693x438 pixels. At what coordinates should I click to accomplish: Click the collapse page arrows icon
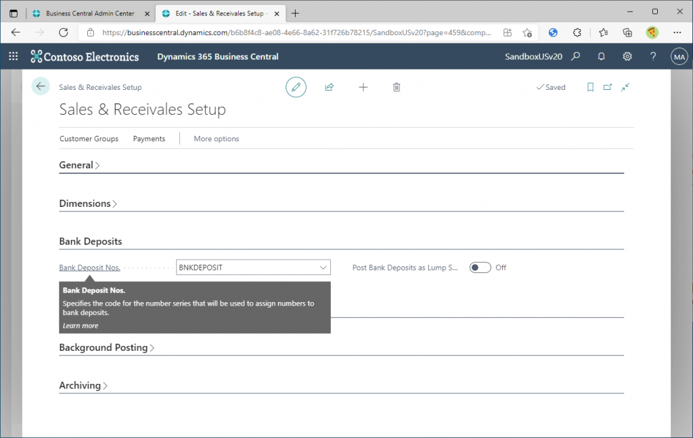pyautogui.click(x=625, y=87)
